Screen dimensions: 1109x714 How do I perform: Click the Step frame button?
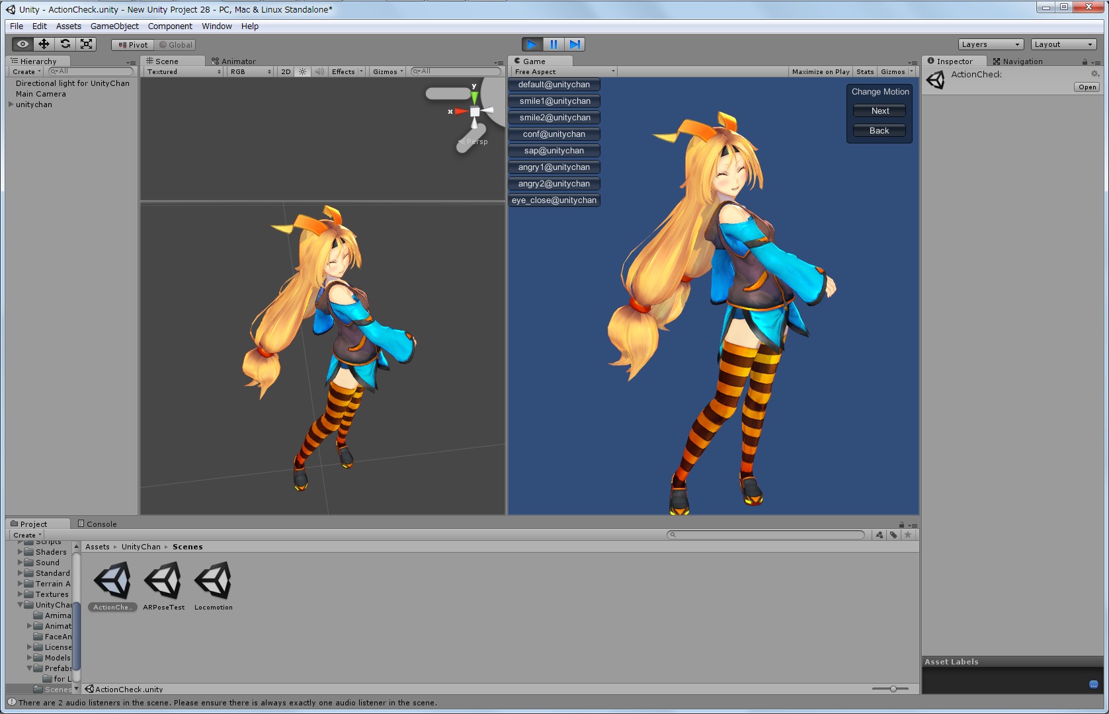[575, 44]
